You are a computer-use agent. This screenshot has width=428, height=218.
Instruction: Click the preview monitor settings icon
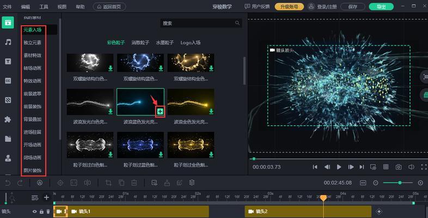[x=373, y=167]
